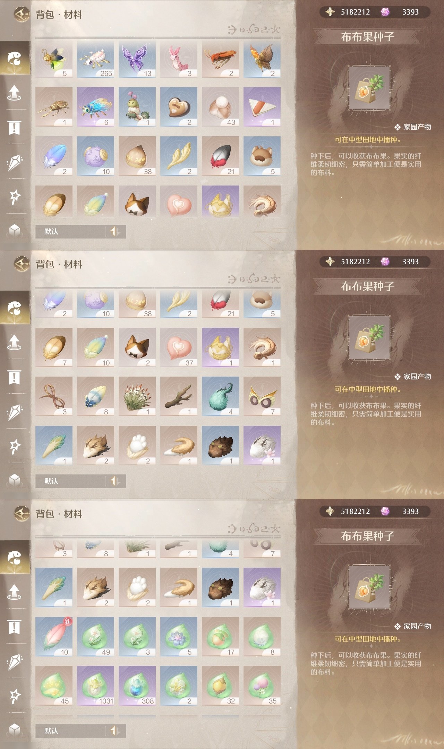Select the owl eyes item with count 7
Screen dimensions: 444x749
tap(262, 396)
